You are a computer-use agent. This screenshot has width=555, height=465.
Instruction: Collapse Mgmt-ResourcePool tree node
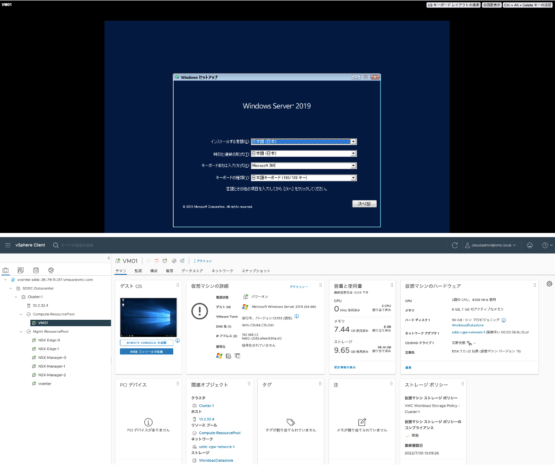[x=21, y=332]
